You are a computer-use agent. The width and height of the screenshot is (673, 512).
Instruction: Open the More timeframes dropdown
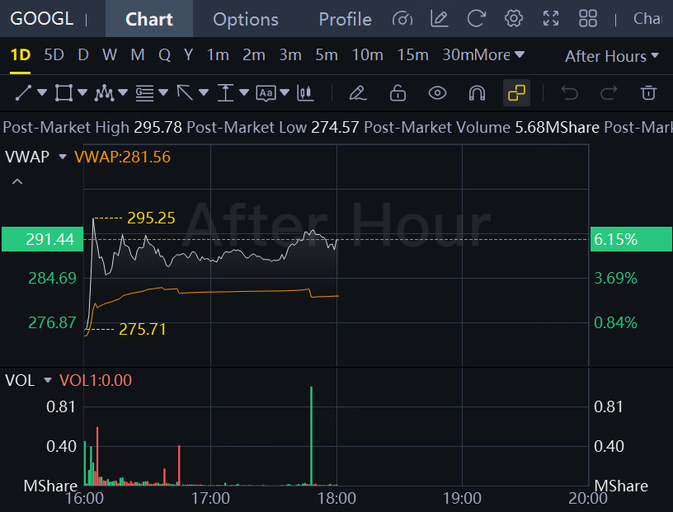click(499, 55)
